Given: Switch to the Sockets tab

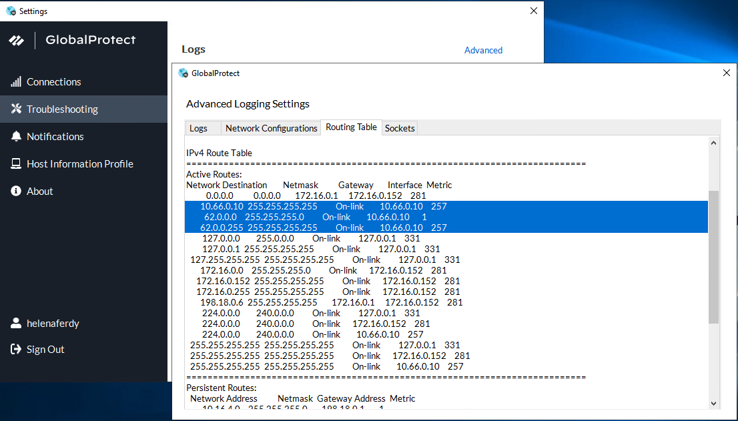Looking at the screenshot, I should click(400, 128).
